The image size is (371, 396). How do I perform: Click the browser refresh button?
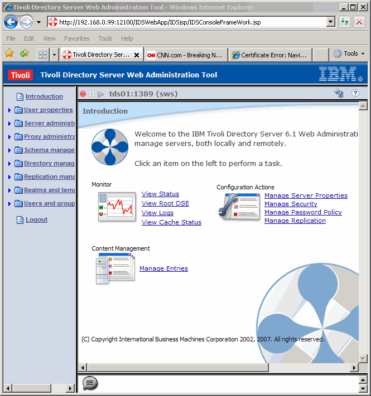point(345,22)
